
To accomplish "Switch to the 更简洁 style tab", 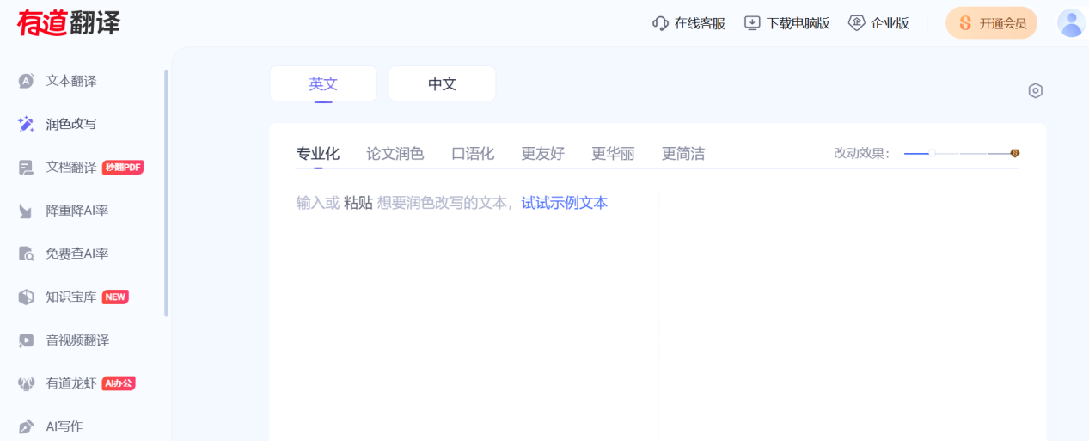I will [x=683, y=154].
